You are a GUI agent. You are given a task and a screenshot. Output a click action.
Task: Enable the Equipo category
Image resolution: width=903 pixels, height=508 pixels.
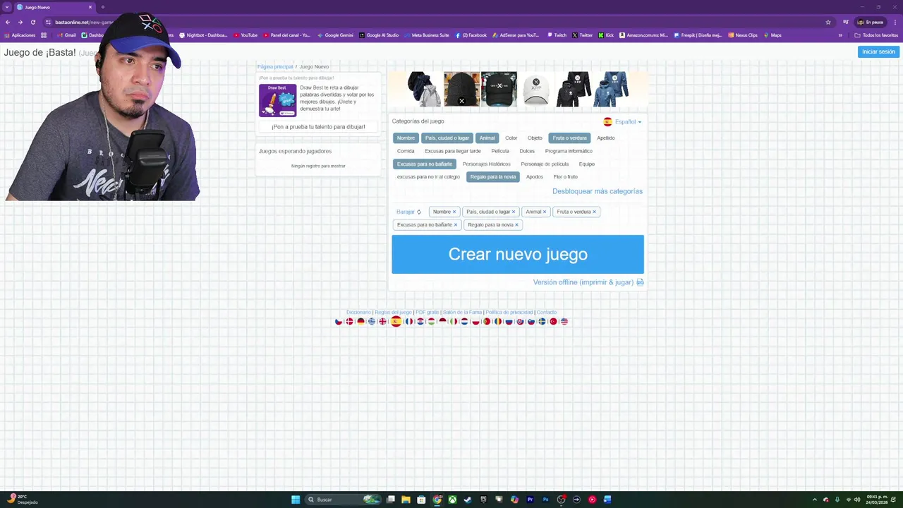pos(587,164)
